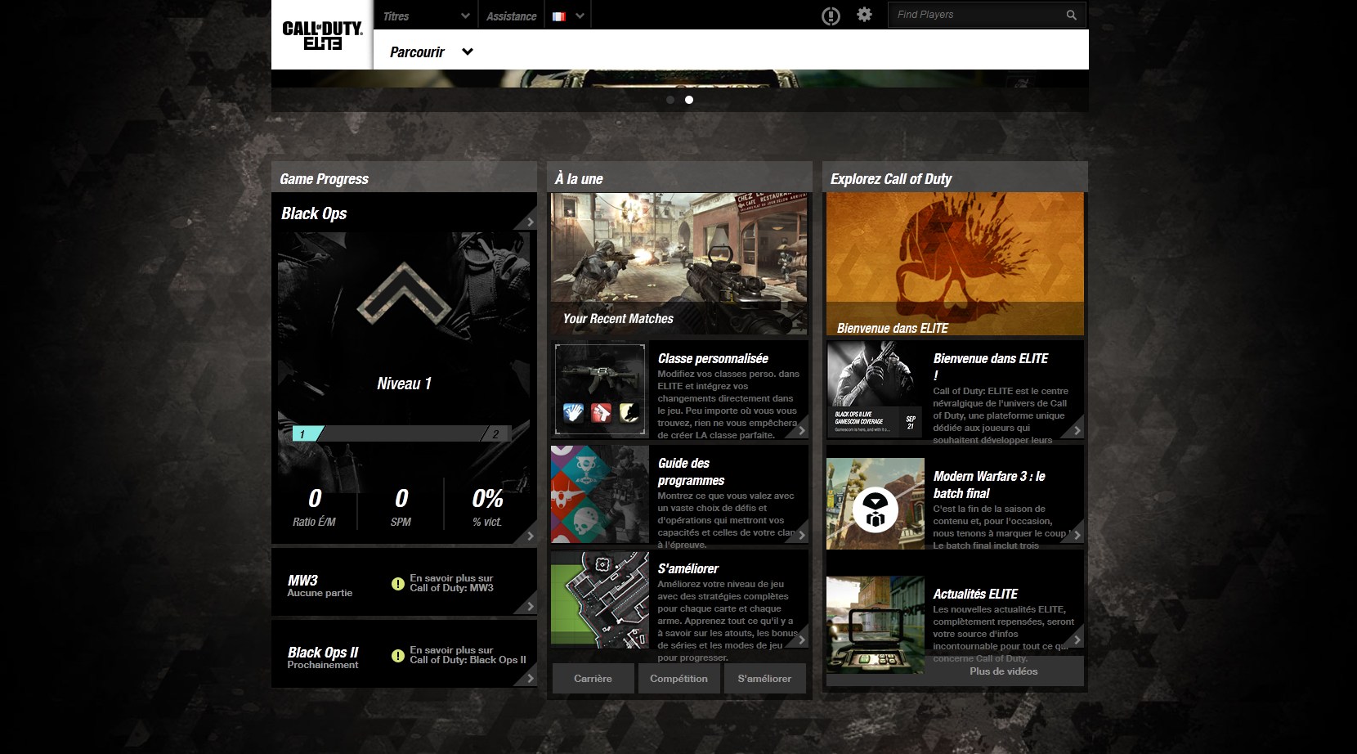The width and height of the screenshot is (1357, 754).
Task: Click arrow icon on MW3 row
Action: pos(530,606)
